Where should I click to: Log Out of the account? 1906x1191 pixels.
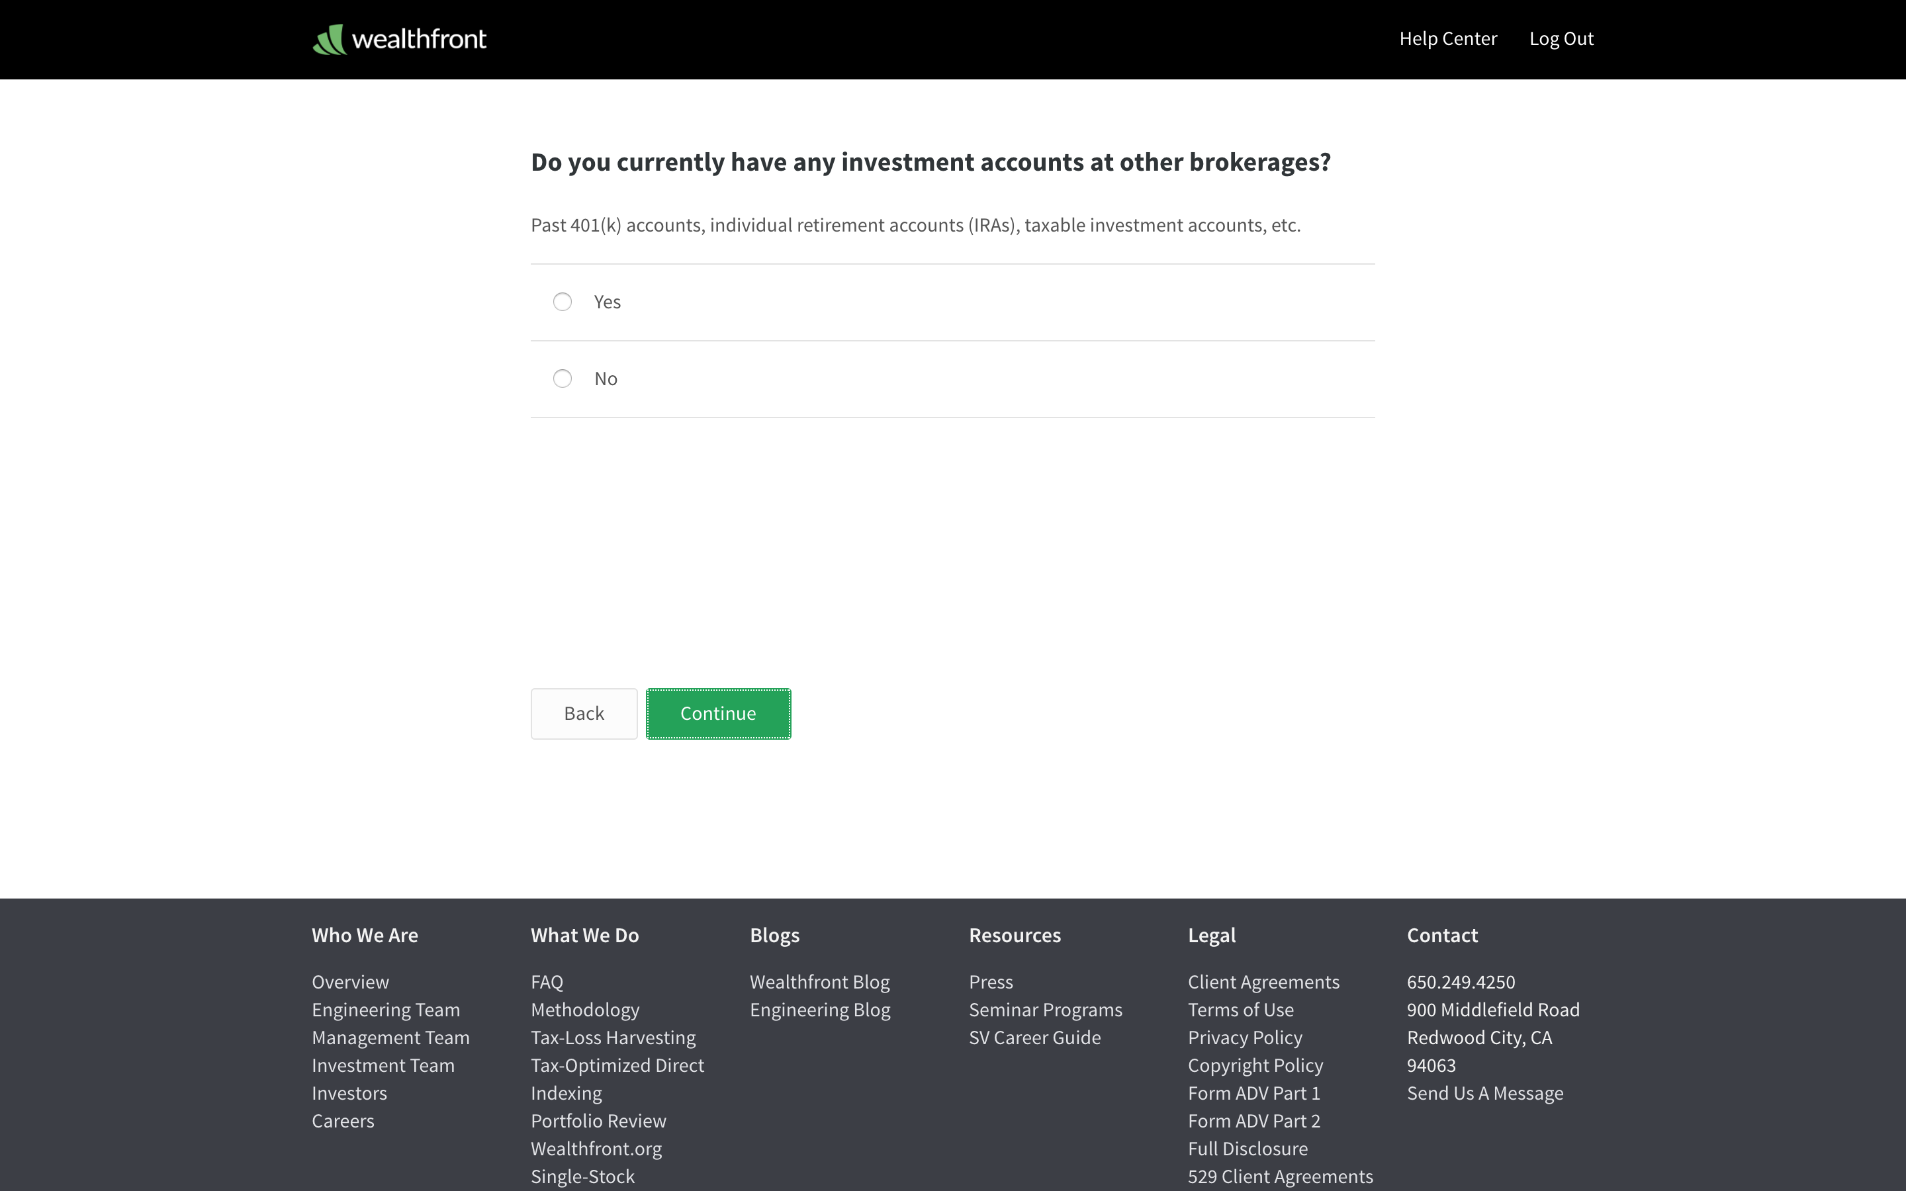pos(1561,38)
